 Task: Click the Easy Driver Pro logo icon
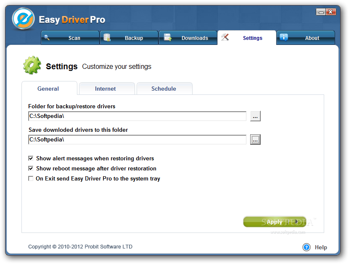[24, 18]
